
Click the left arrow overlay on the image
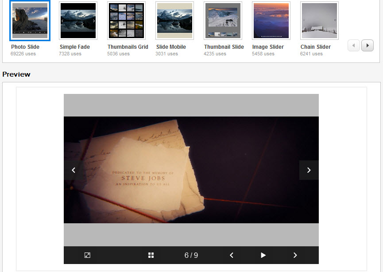pos(73,170)
